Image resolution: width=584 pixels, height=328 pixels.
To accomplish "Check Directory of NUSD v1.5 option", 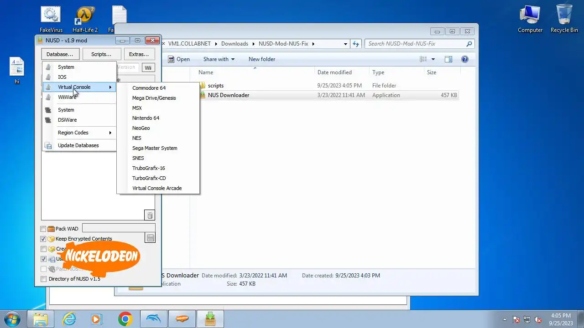I will tap(43, 279).
